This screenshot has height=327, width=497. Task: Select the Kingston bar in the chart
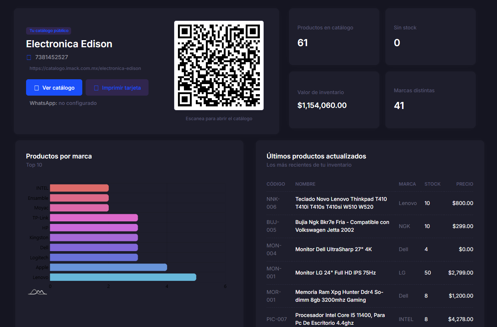[x=94, y=237]
